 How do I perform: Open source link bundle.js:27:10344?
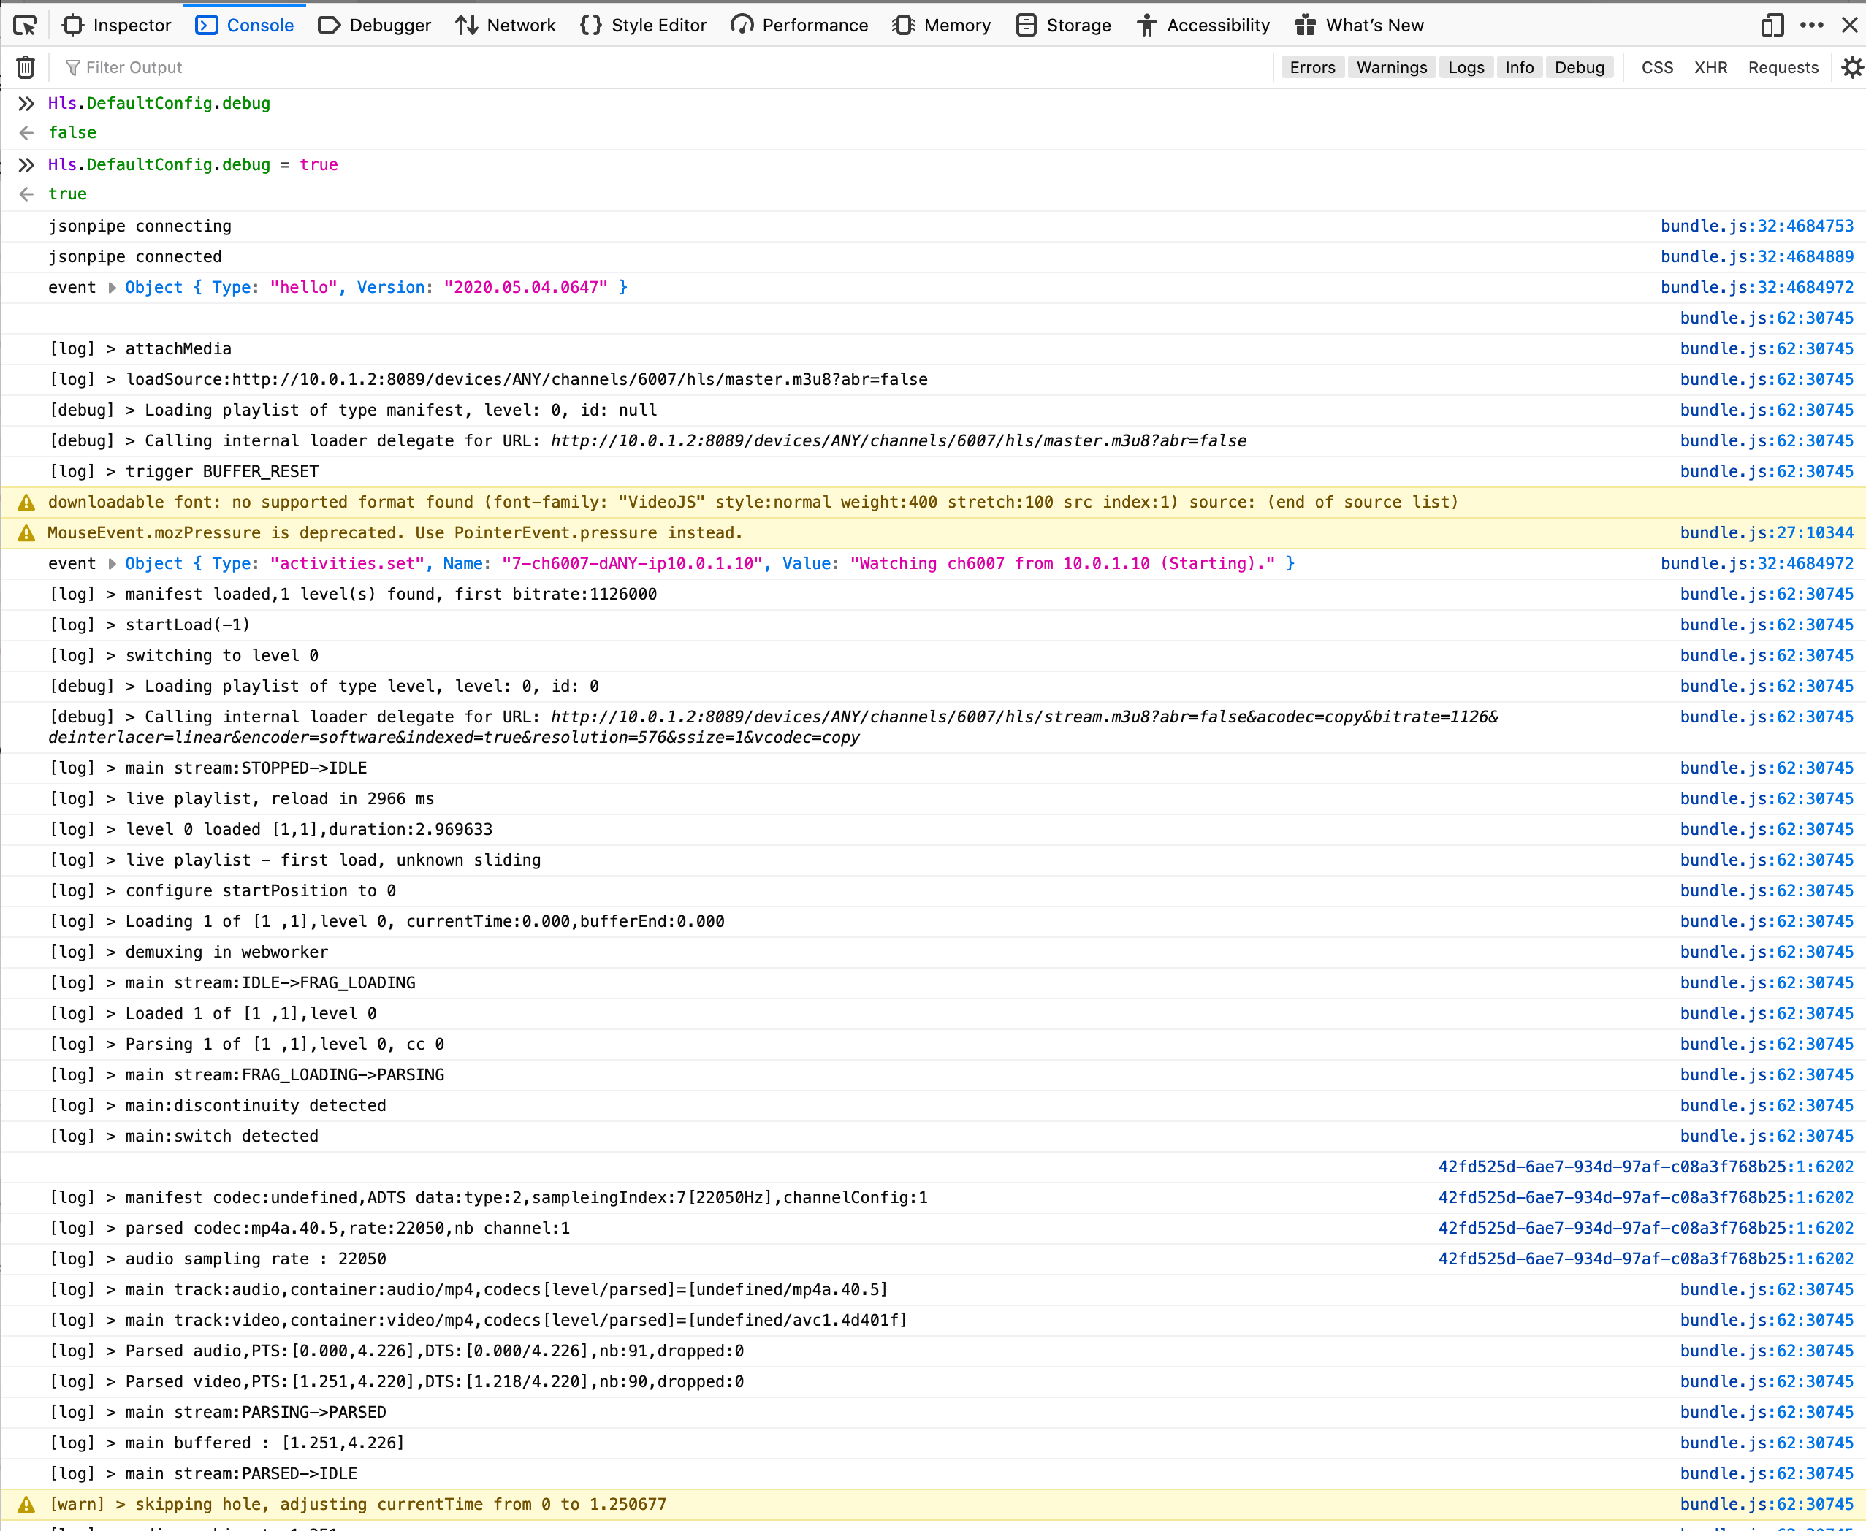point(1765,532)
